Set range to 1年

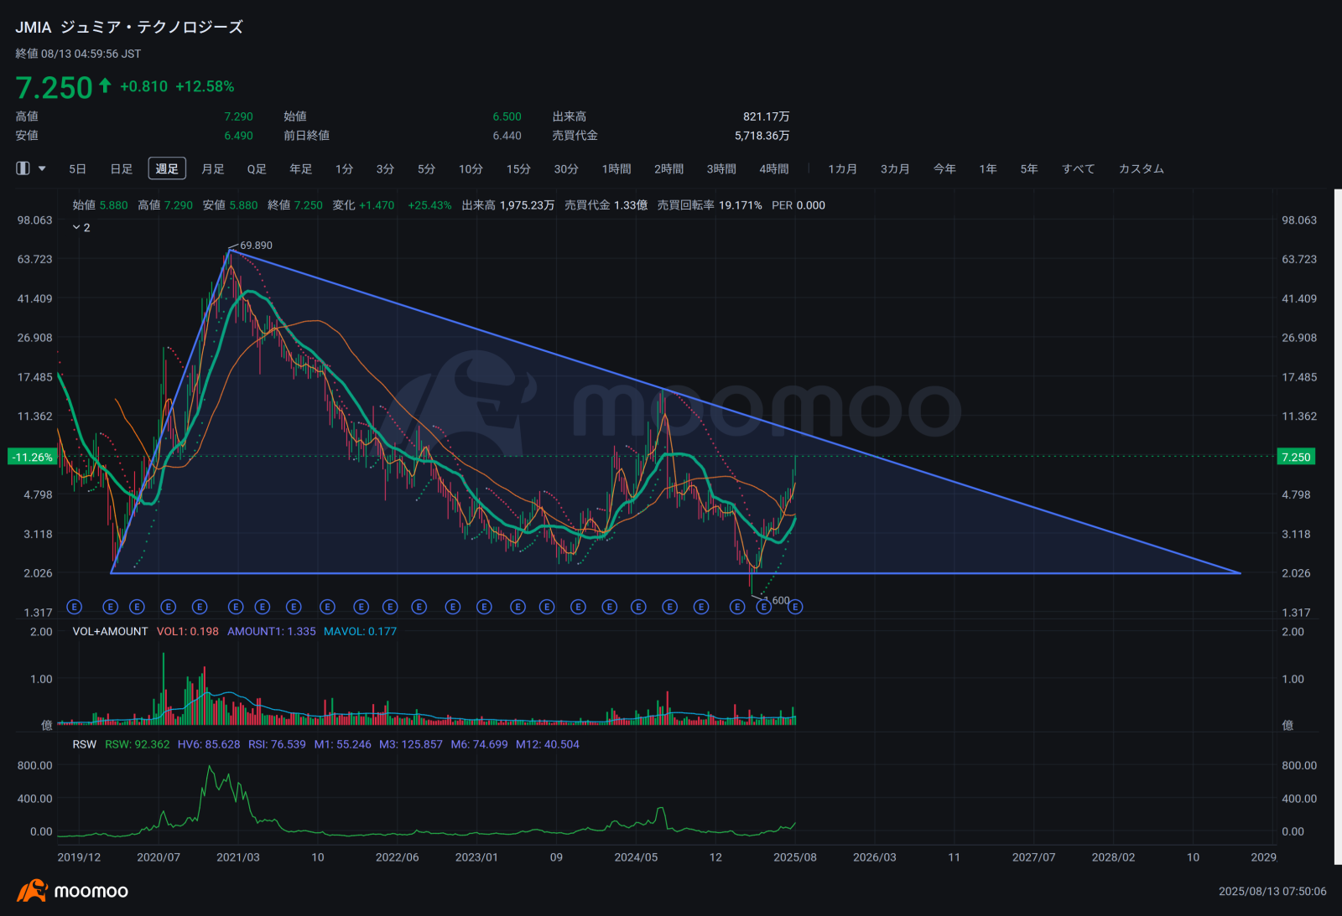pyautogui.click(x=988, y=168)
